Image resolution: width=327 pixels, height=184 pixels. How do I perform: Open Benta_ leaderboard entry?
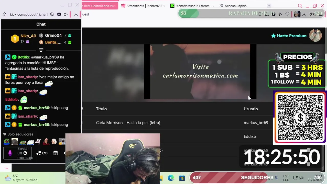click(x=55, y=42)
